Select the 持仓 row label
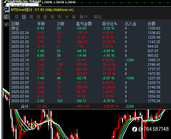 (x=15, y=28)
